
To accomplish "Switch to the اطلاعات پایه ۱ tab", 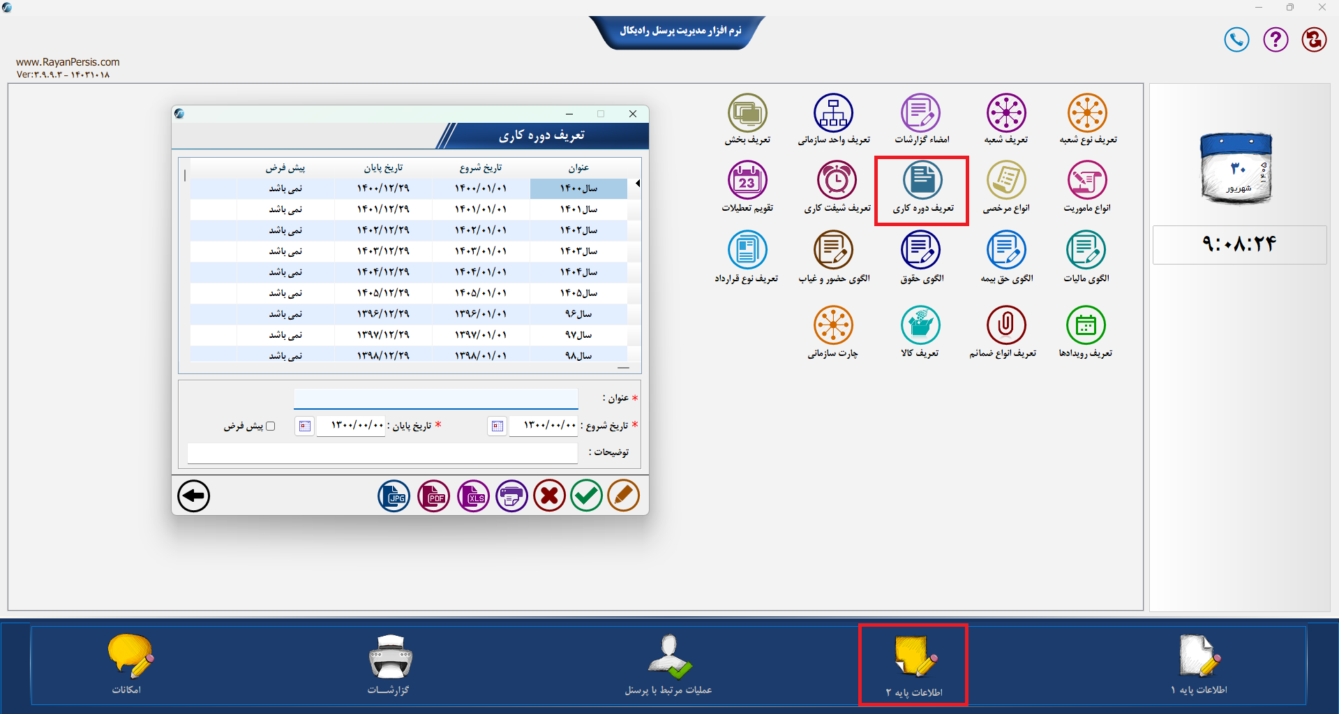I will tap(1198, 664).
